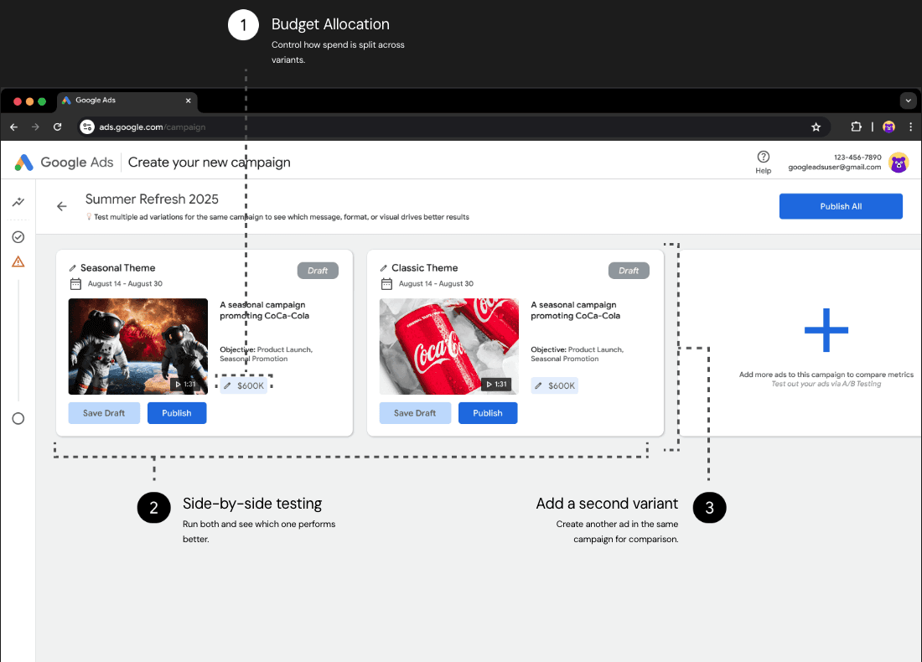922x662 pixels.
Task: Open the account avatar next to googleadsuser email
Action: [899, 163]
